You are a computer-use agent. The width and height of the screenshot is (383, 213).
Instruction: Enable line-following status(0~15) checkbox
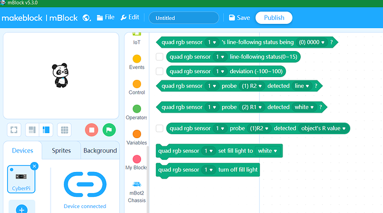[x=159, y=57]
